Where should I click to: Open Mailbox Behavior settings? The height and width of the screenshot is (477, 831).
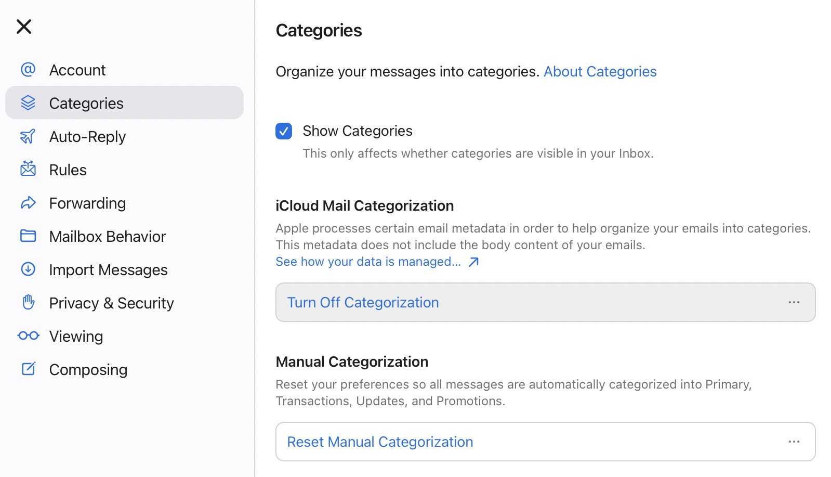pyautogui.click(x=124, y=237)
